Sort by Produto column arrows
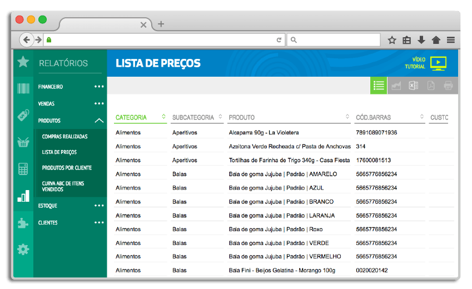472x289 pixels. (347, 116)
